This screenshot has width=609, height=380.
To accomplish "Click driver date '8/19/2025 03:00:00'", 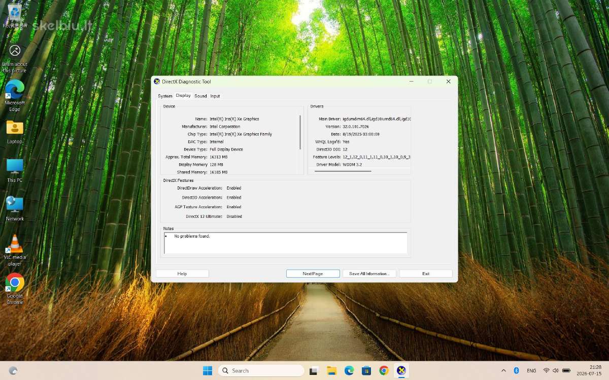I will (x=361, y=134).
